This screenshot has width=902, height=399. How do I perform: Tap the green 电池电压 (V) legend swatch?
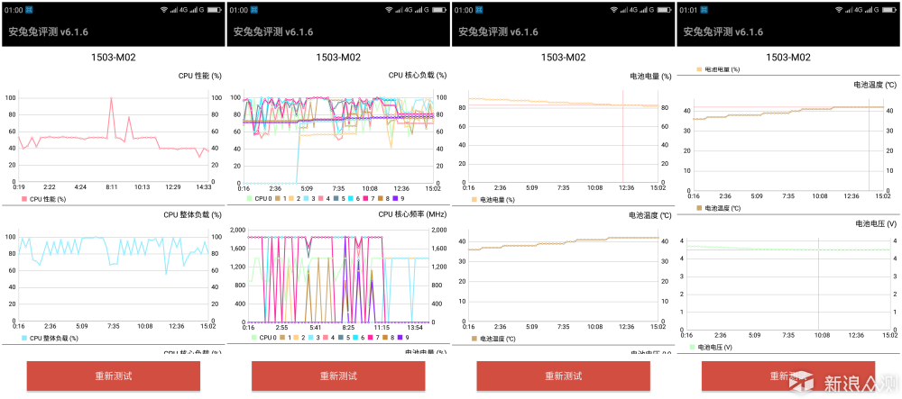click(x=692, y=347)
